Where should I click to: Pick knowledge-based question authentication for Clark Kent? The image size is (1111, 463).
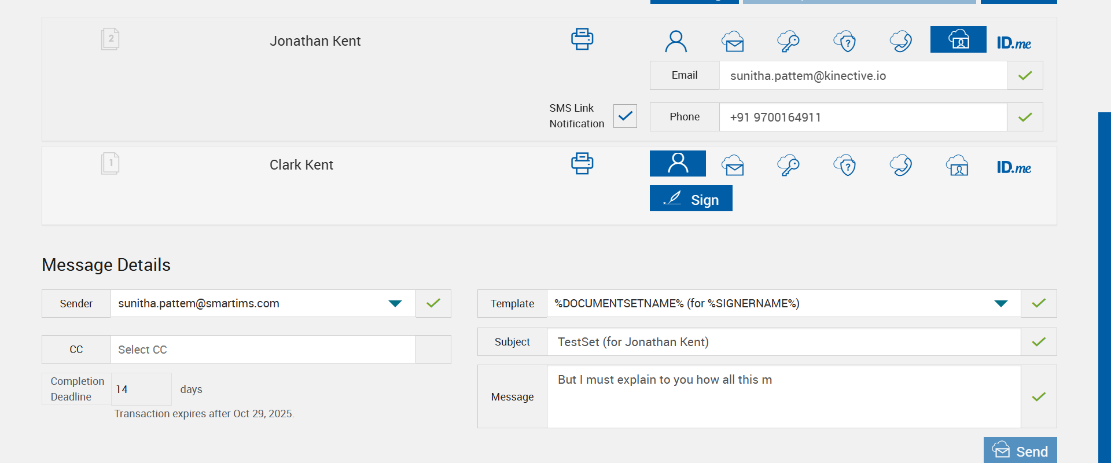coord(845,166)
